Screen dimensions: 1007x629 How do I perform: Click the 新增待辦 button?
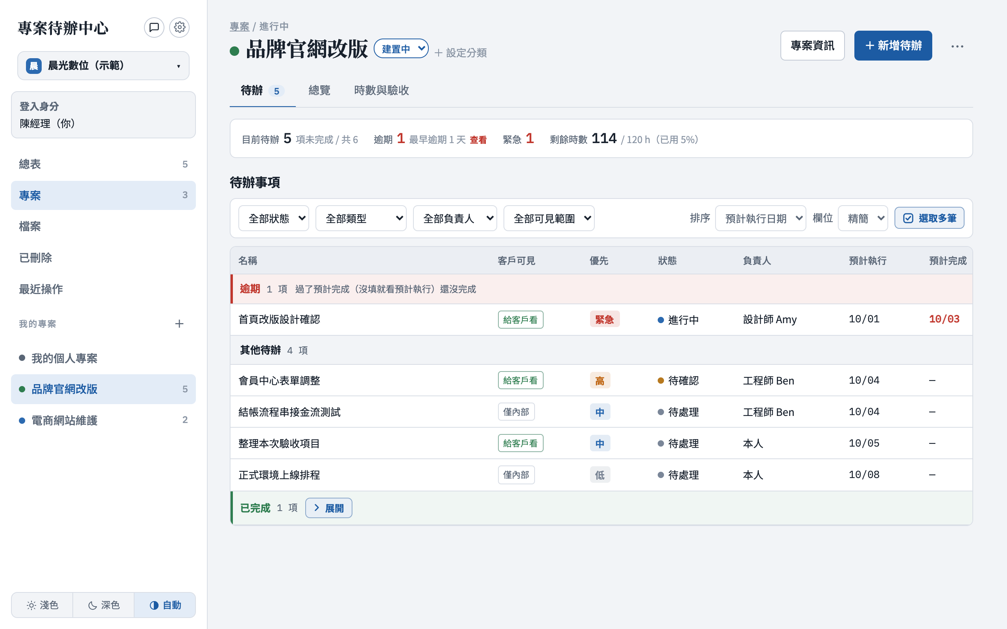point(893,46)
